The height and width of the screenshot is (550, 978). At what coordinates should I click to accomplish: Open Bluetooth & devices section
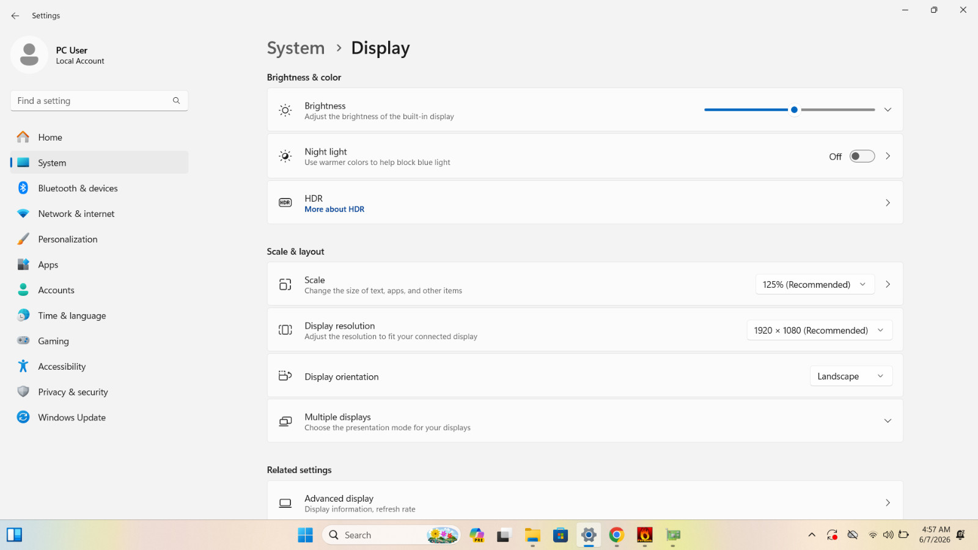click(99, 188)
